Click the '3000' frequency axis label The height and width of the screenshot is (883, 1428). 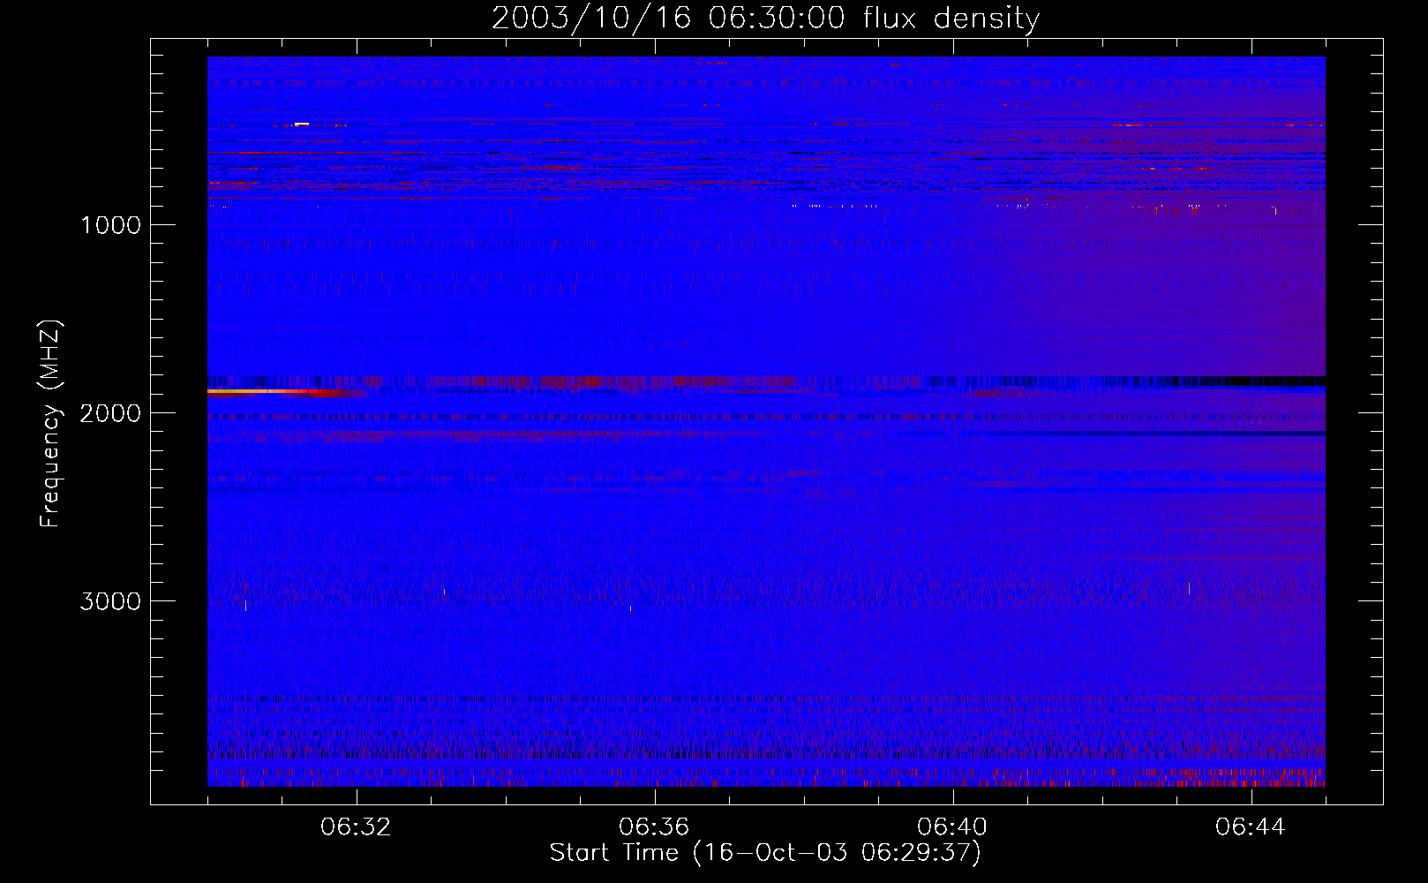110,601
